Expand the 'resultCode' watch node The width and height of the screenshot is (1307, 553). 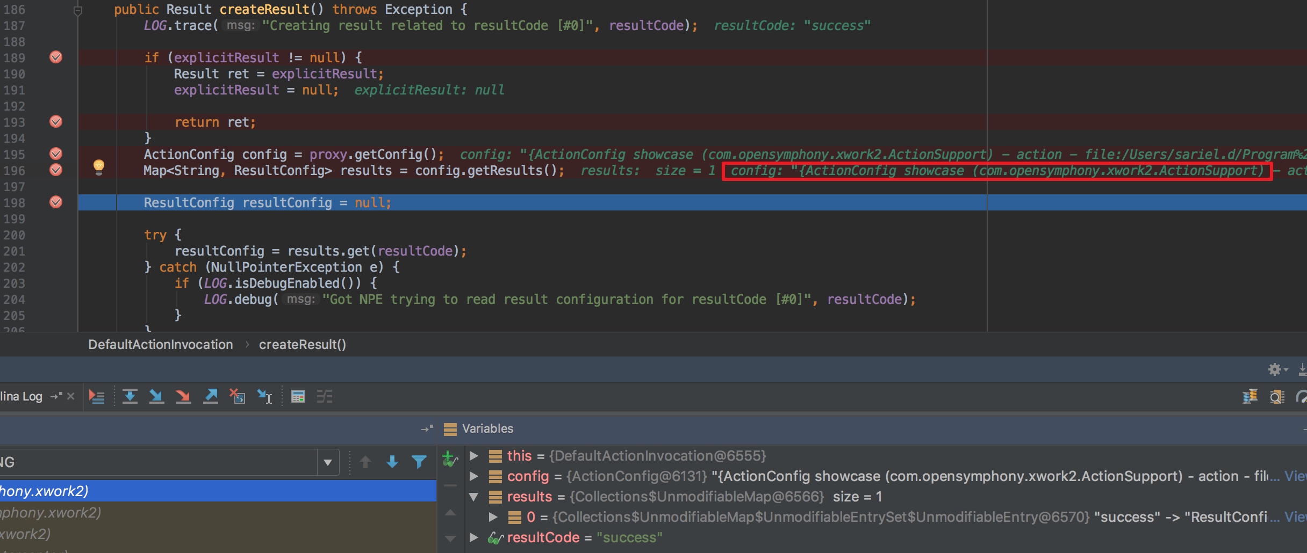click(473, 537)
